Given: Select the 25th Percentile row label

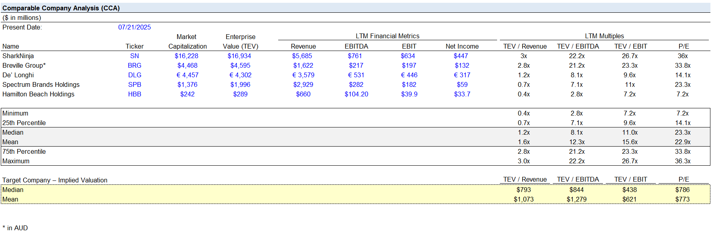Looking at the screenshot, I should tap(24, 123).
